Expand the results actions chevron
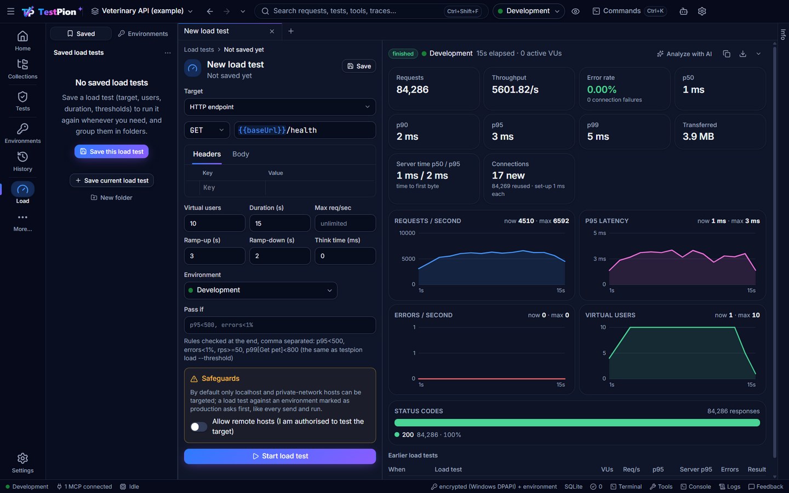Image resolution: width=789 pixels, height=493 pixels. click(x=758, y=54)
